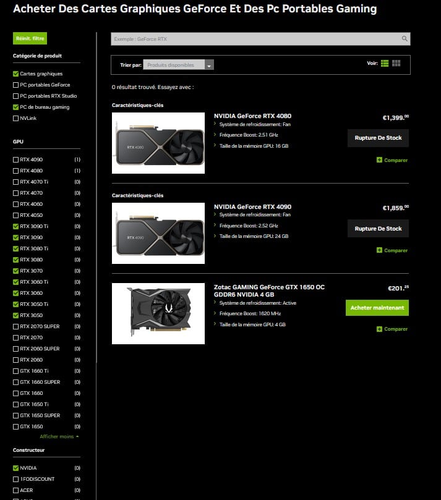Uncheck the RTX 3070 filter
441x500 pixels.
[x=15, y=271]
